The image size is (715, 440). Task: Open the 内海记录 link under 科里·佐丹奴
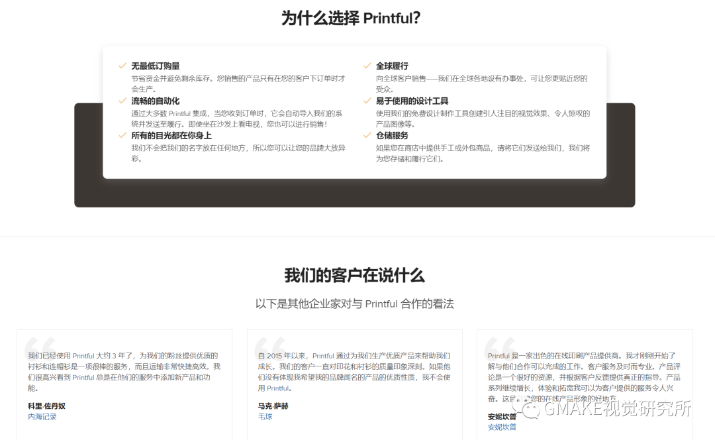tap(42, 417)
